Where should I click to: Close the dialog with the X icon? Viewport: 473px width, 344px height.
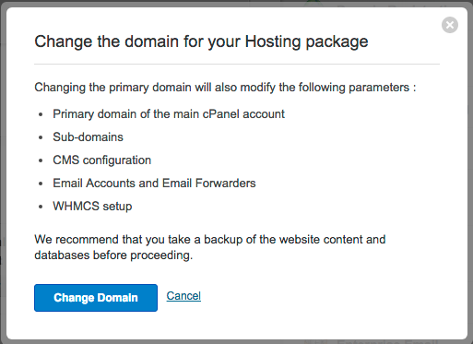point(450,25)
